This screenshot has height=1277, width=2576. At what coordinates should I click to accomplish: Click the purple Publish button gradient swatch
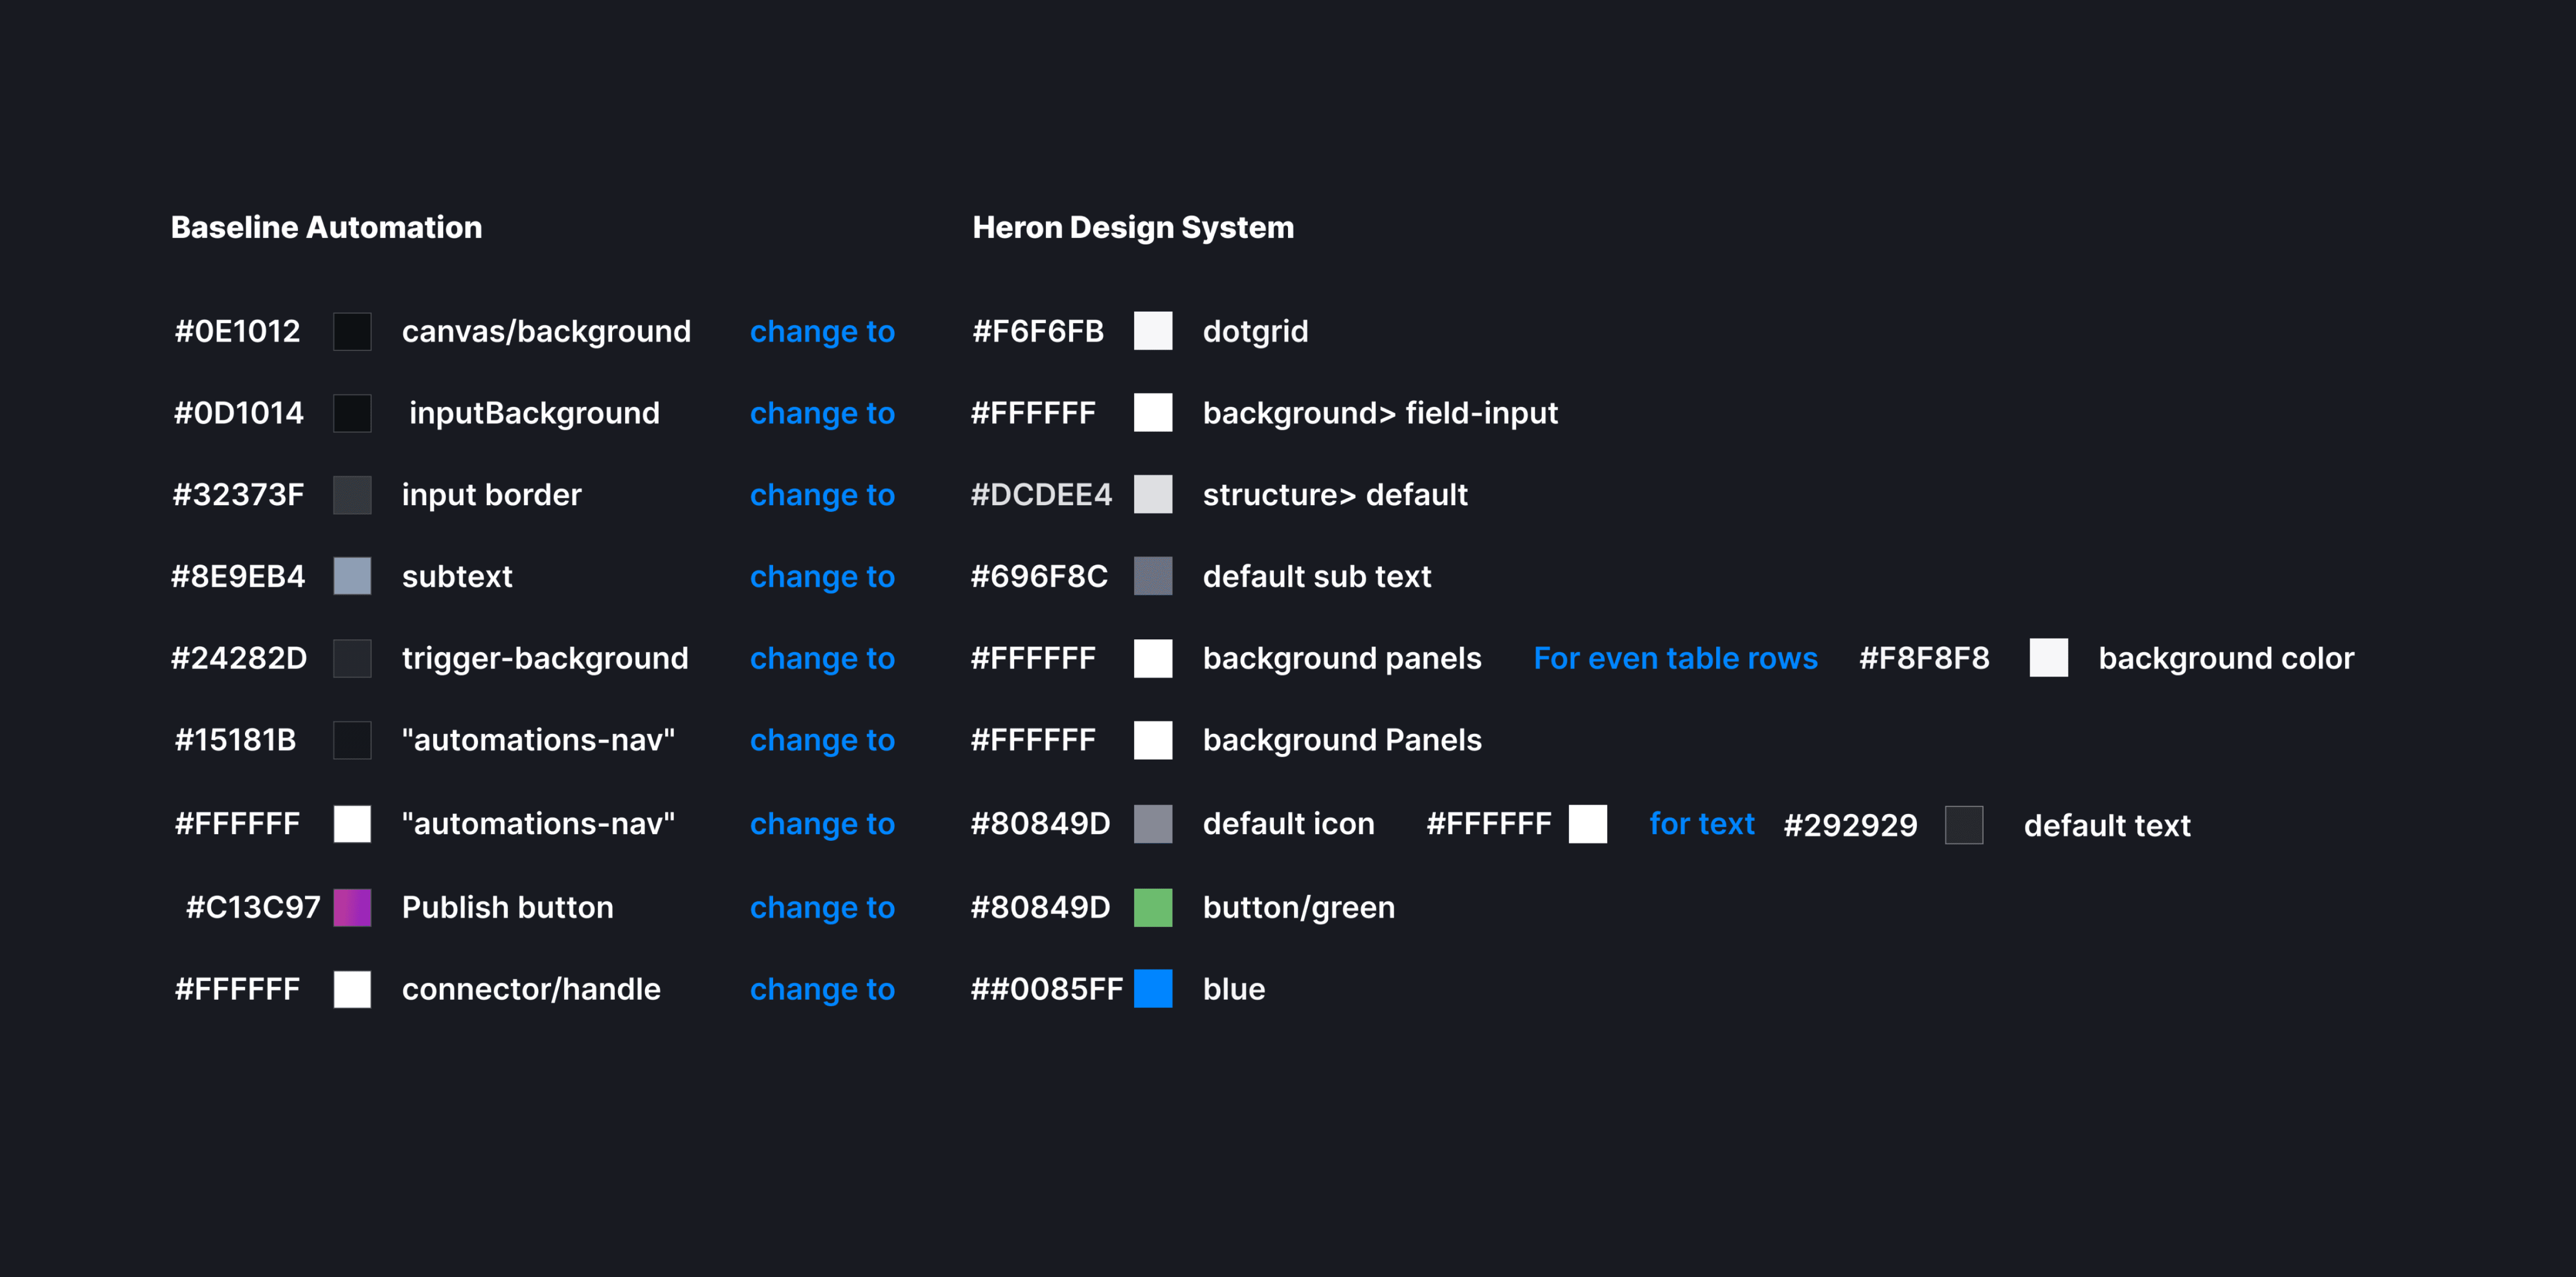pyautogui.click(x=352, y=907)
